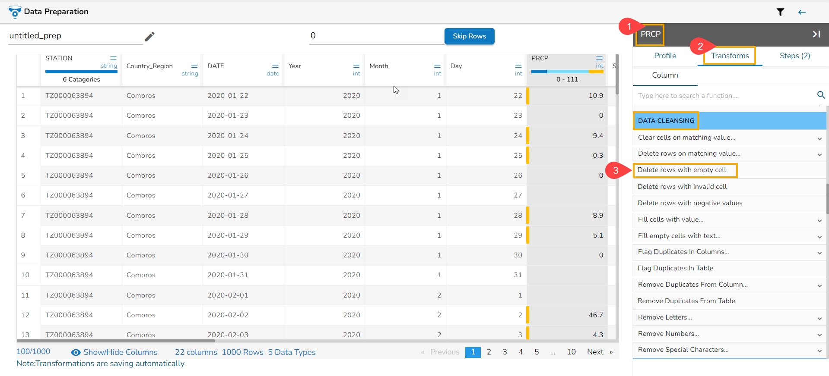Expand Fill cells with value option
This screenshot has height=376, width=829.
tap(819, 220)
